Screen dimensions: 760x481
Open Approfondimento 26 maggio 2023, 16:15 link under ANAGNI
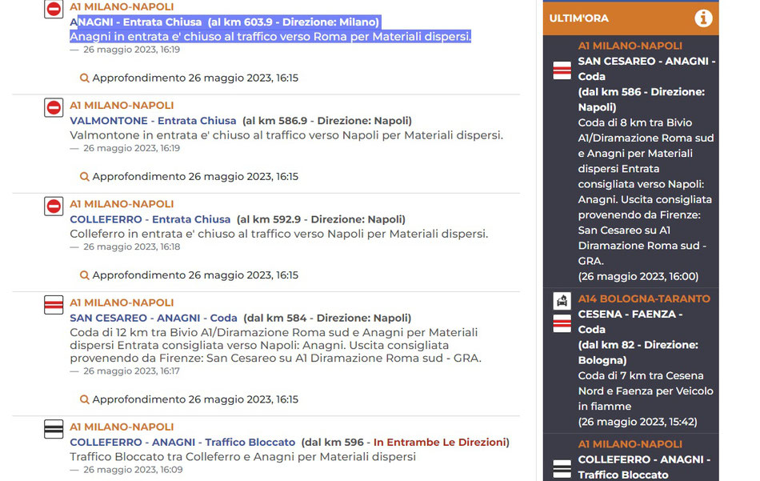pos(195,78)
